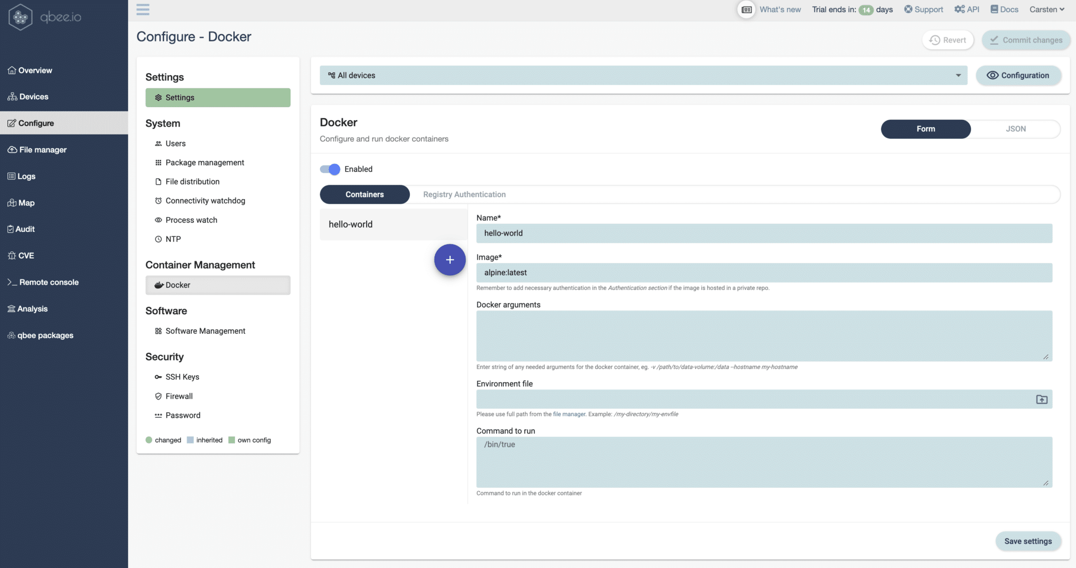This screenshot has height=568, width=1076.
Task: Click the Firewall shield icon
Action: [x=158, y=396]
